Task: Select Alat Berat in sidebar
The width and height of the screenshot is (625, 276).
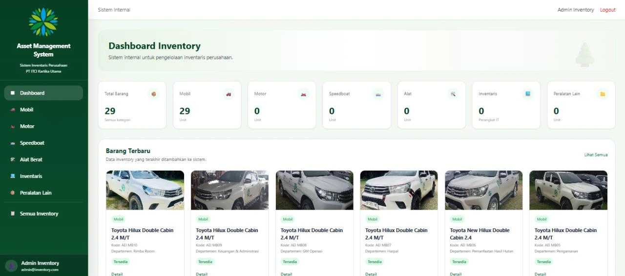Action: 43,159
